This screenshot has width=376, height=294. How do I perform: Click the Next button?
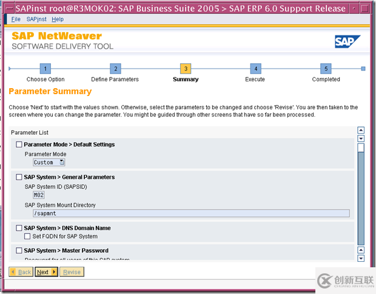click(x=47, y=272)
